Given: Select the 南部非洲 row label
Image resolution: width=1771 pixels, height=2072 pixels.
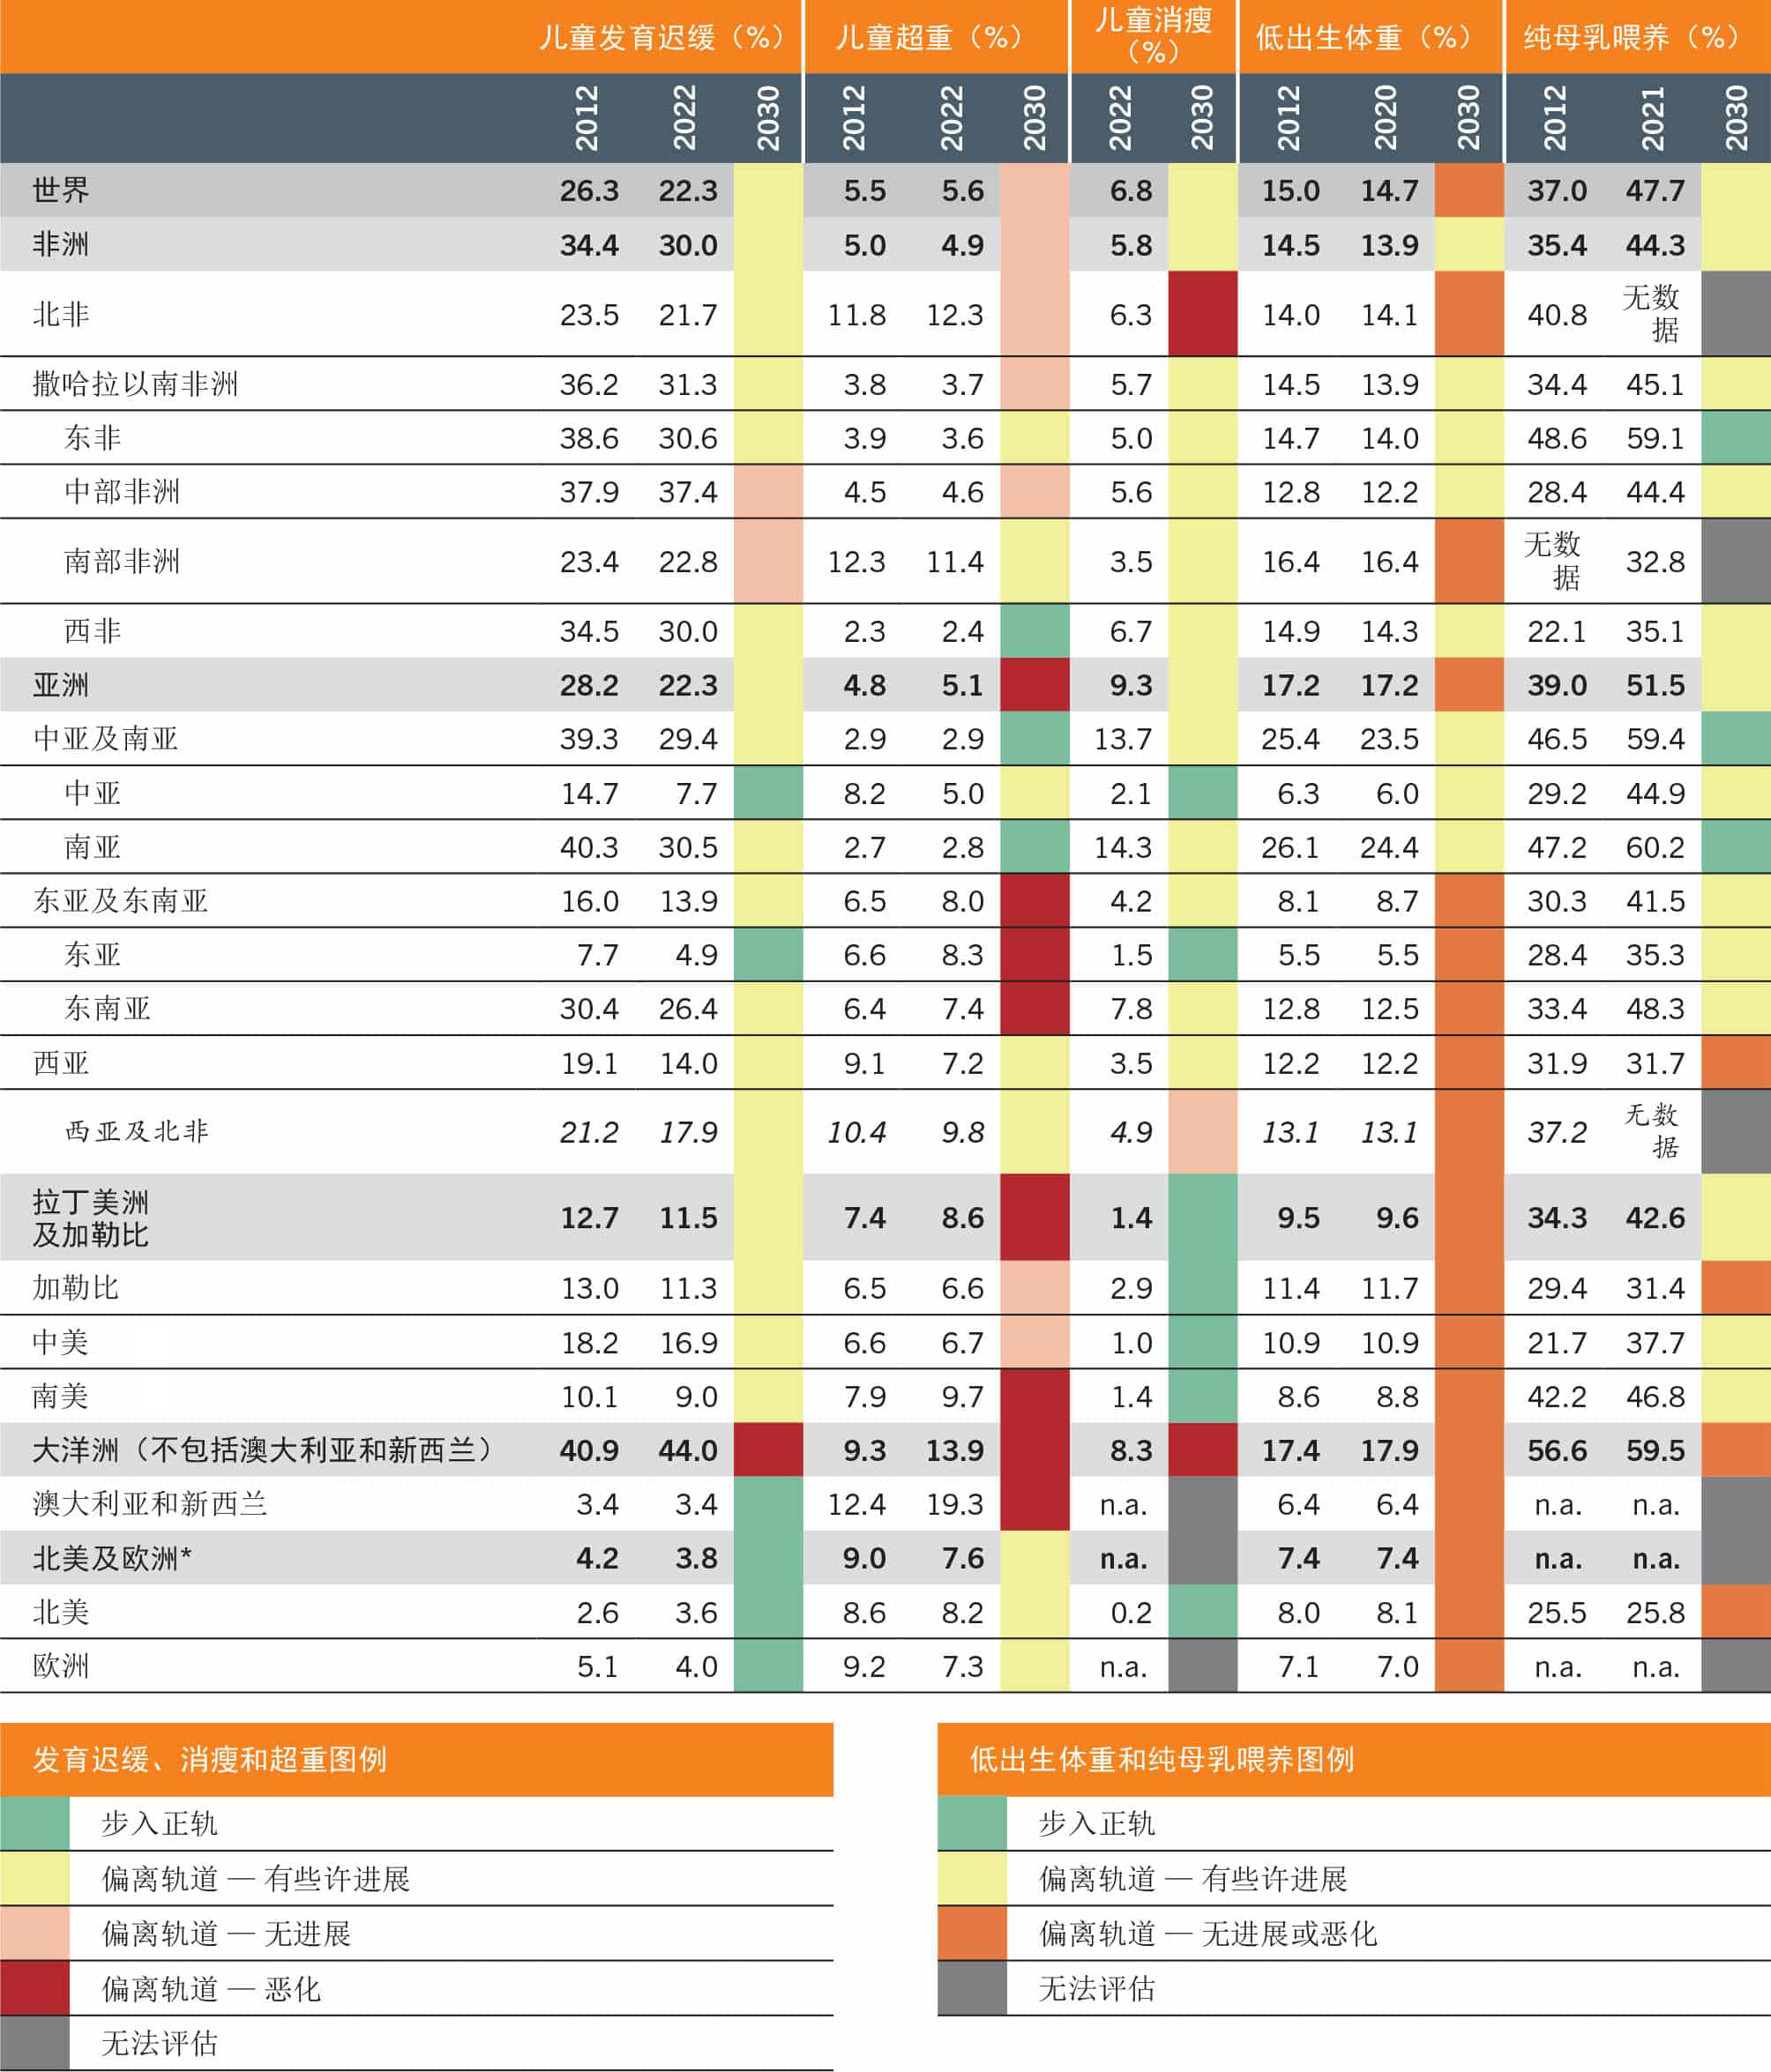Looking at the screenshot, I should click(x=122, y=561).
